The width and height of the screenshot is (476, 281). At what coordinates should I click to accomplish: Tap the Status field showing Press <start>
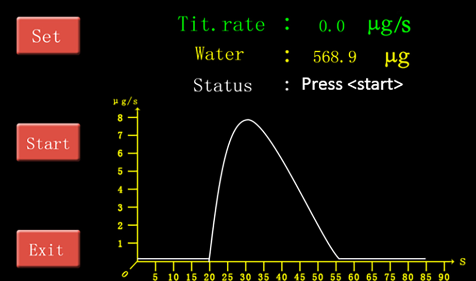(352, 85)
